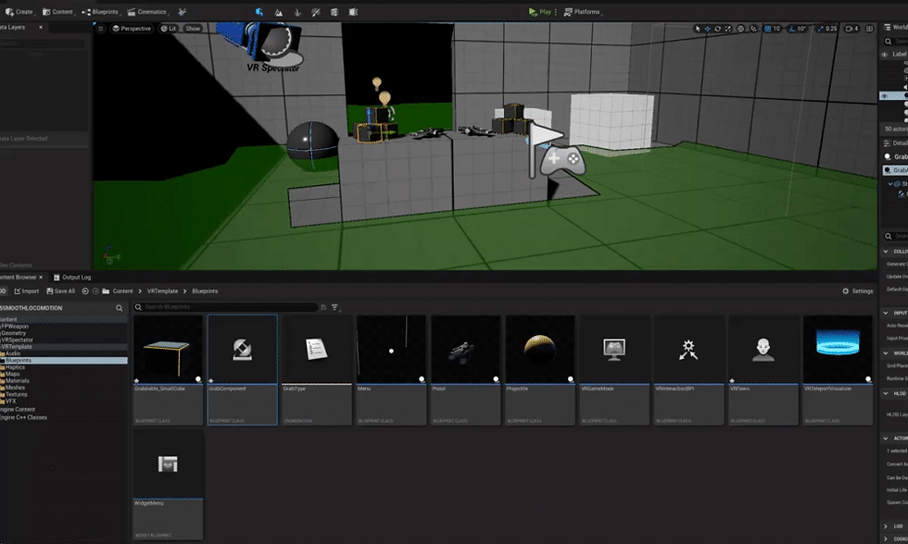Navigate to VRTemplate breadcrumb
The image size is (908, 544).
click(162, 291)
